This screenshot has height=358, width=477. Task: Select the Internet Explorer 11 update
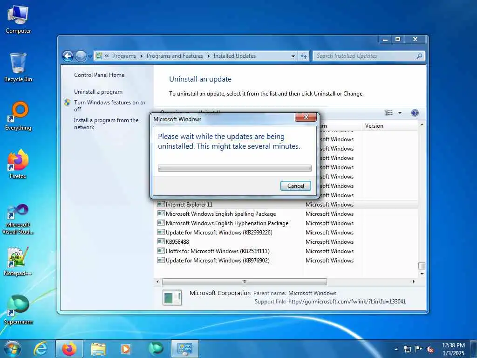point(287,204)
